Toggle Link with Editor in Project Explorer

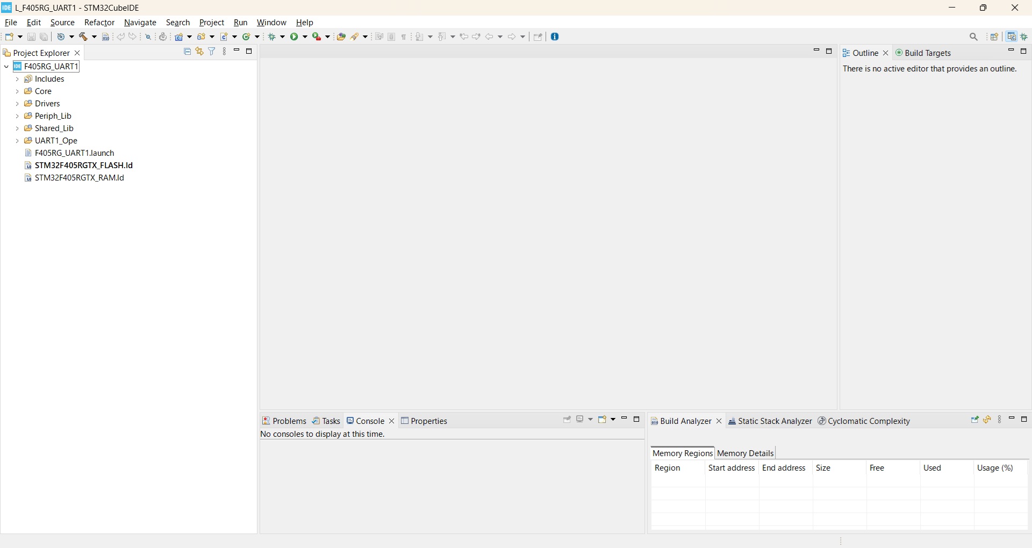[199, 52]
